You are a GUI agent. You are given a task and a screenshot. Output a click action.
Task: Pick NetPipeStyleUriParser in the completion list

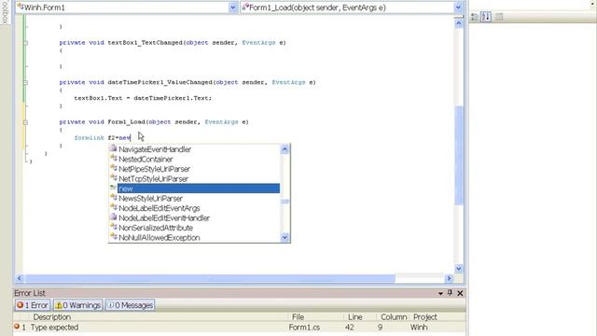(154, 169)
